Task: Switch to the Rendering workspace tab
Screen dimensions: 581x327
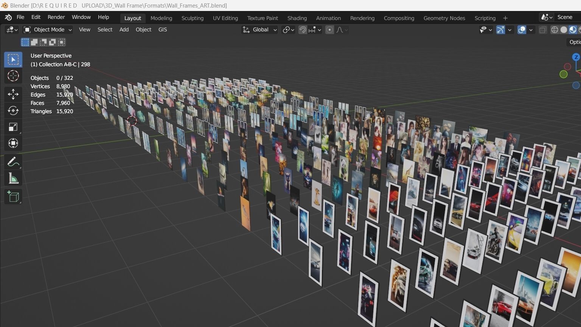Action: 362,18
